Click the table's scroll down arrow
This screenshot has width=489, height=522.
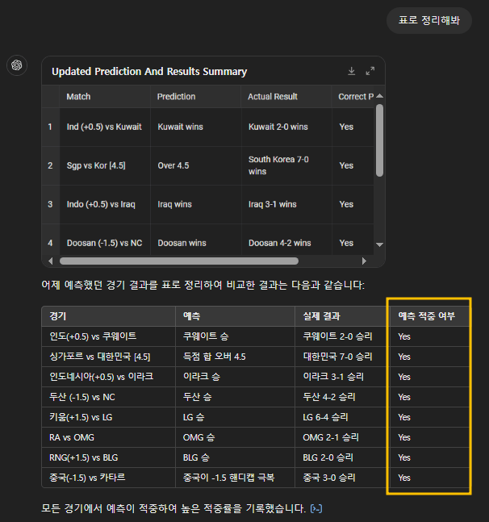[x=379, y=244]
